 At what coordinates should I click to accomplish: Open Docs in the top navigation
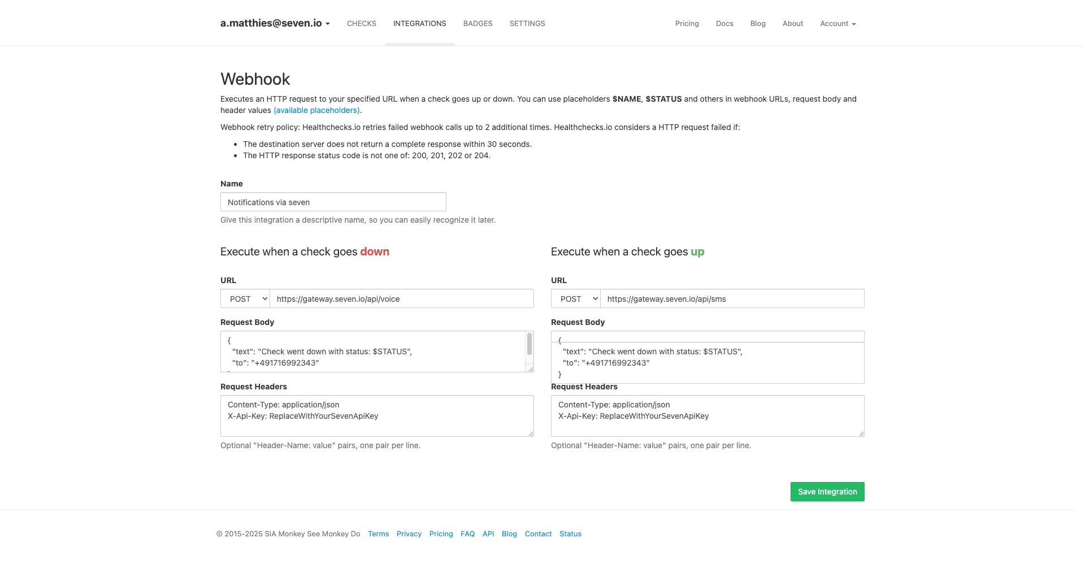tap(724, 23)
